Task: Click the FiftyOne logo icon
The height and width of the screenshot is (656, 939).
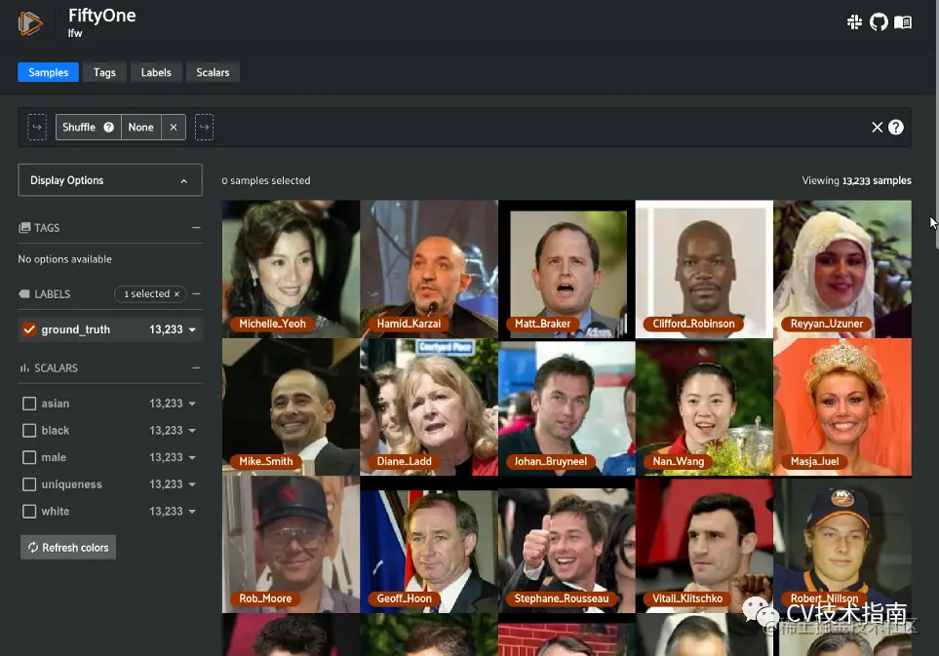Action: click(x=29, y=22)
